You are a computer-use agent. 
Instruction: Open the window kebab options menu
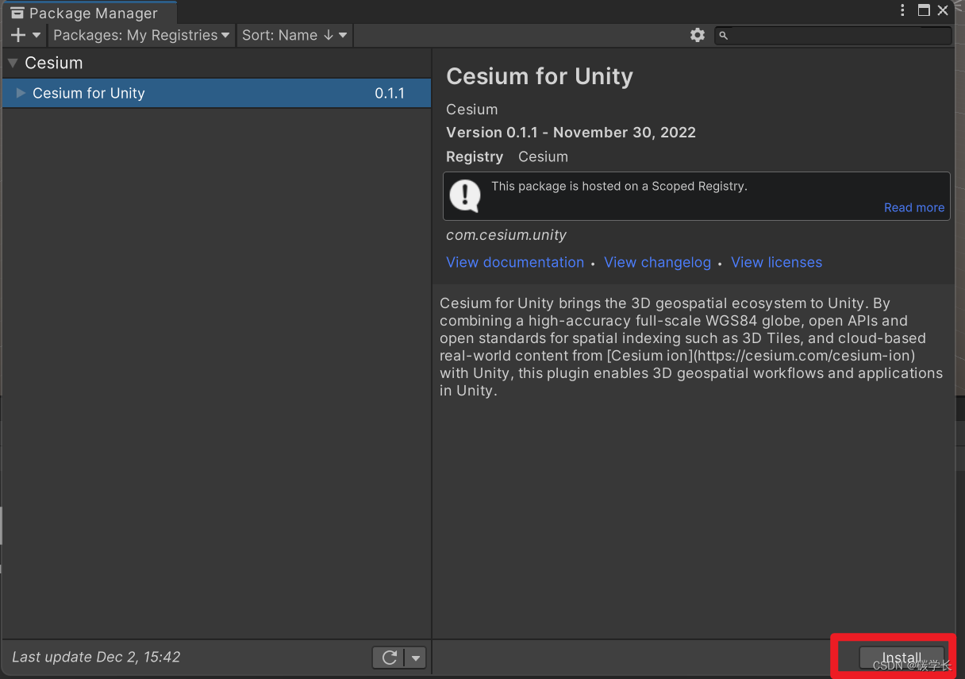point(902,10)
